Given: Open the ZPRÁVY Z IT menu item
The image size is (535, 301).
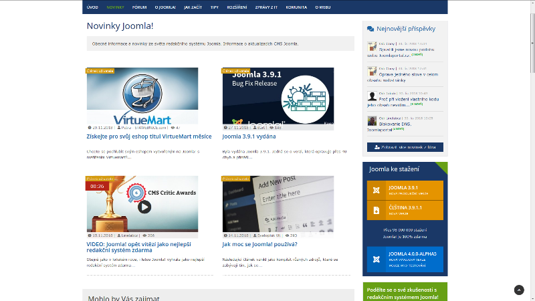Looking at the screenshot, I should (x=266, y=7).
